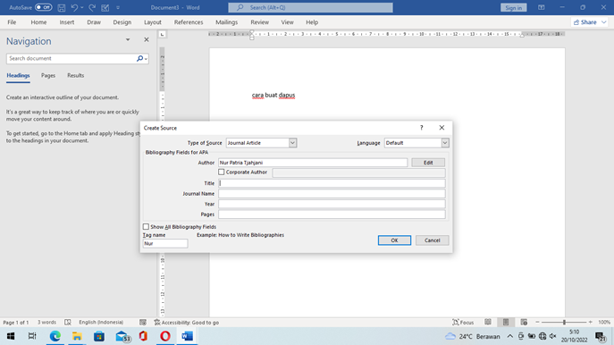Image resolution: width=614 pixels, height=345 pixels.
Task: Open the Home ribbon tab
Action: pos(38,22)
